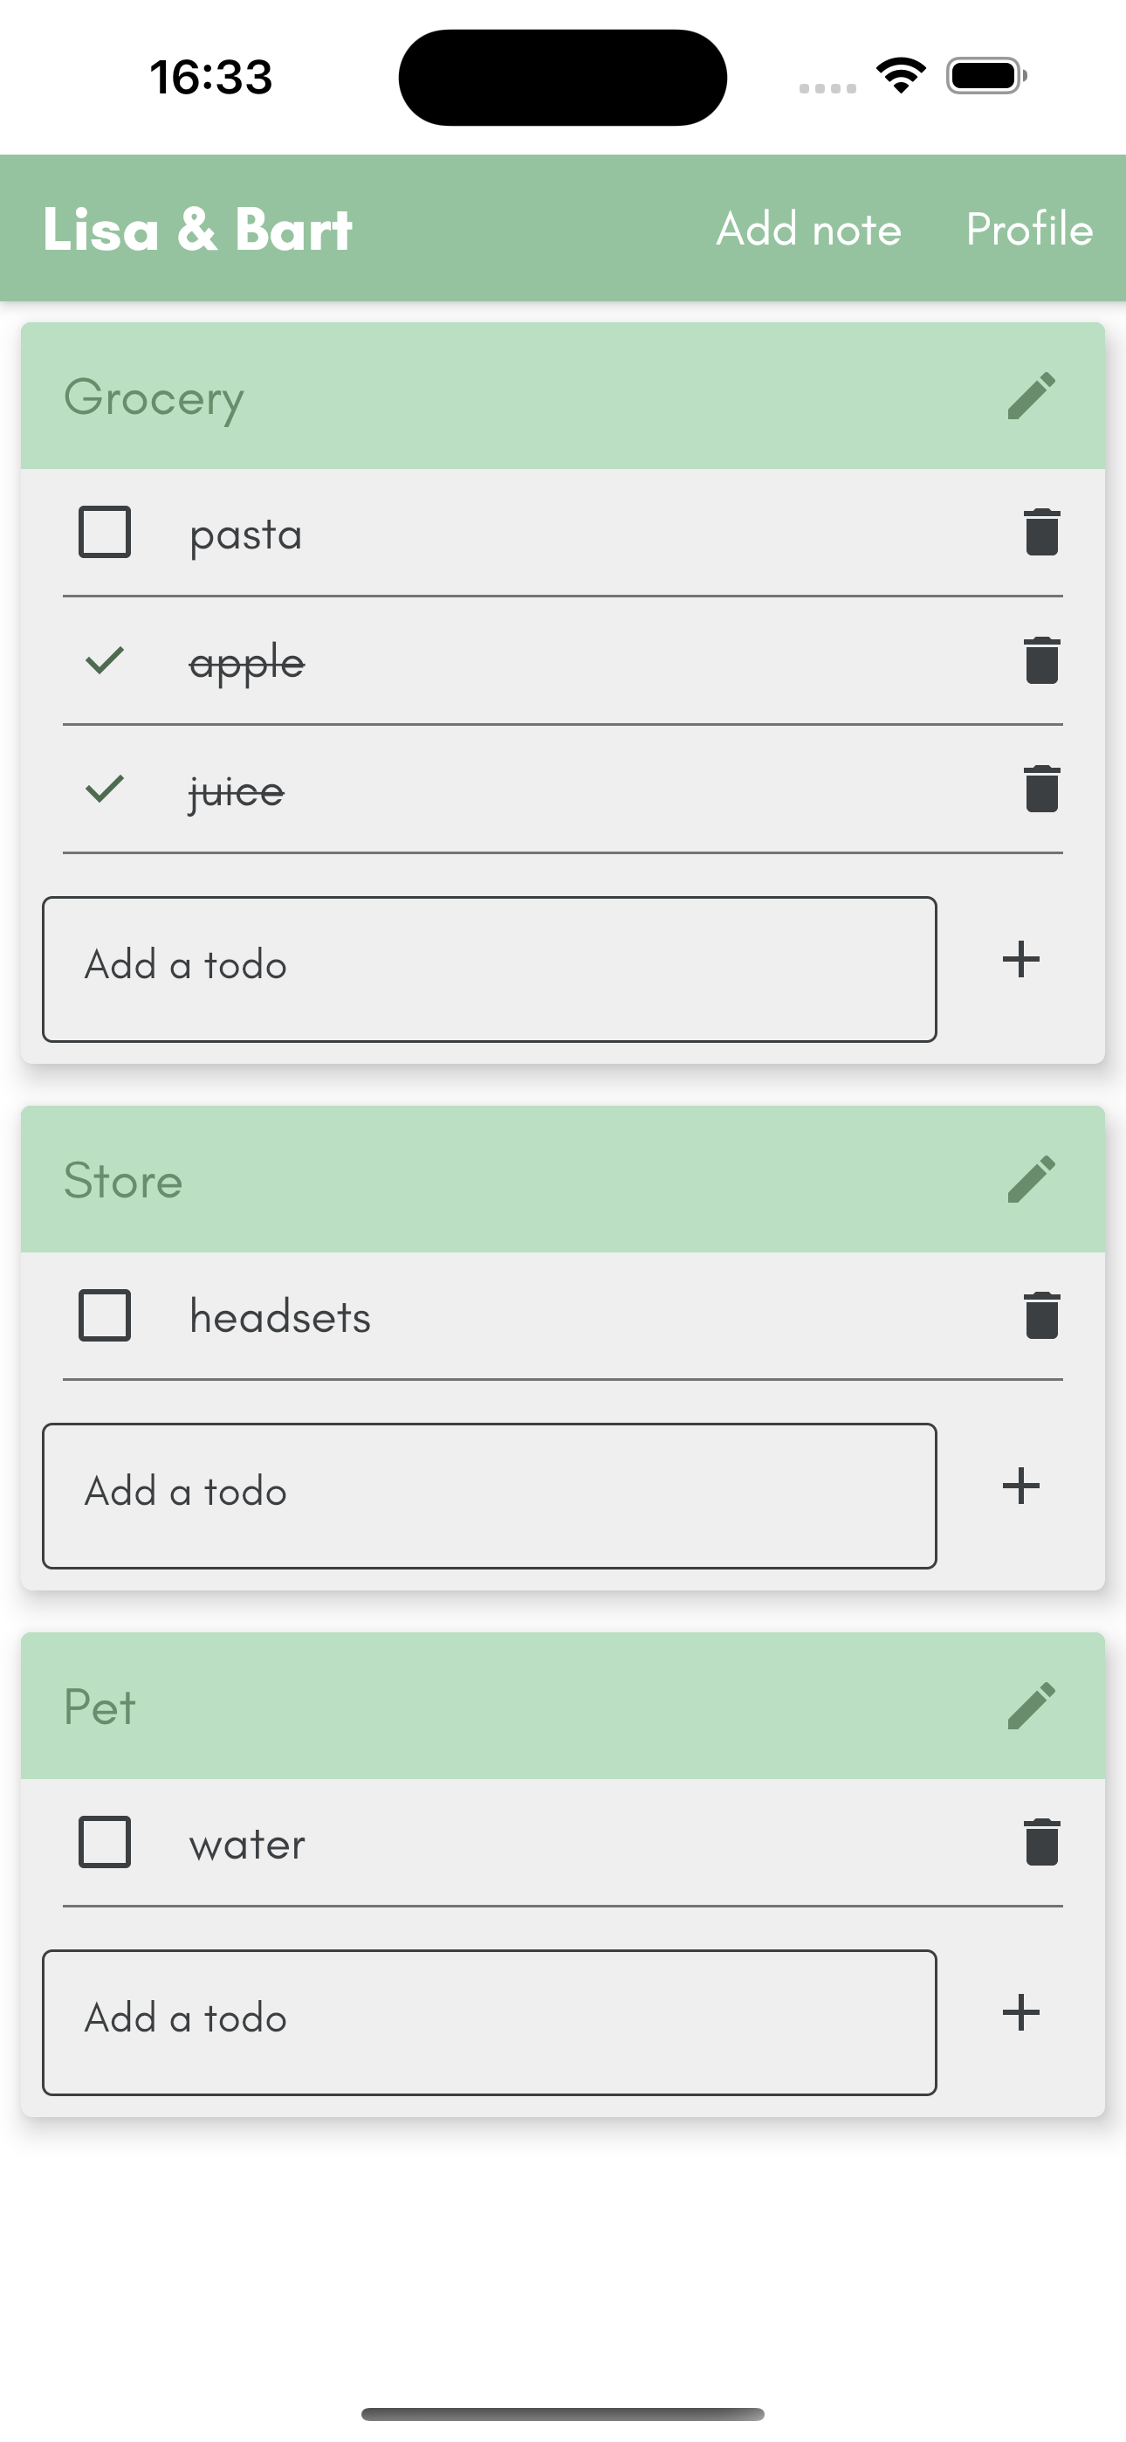This screenshot has width=1126, height=2442.
Task: Add todo with Store plus icon
Action: (x=1020, y=1486)
